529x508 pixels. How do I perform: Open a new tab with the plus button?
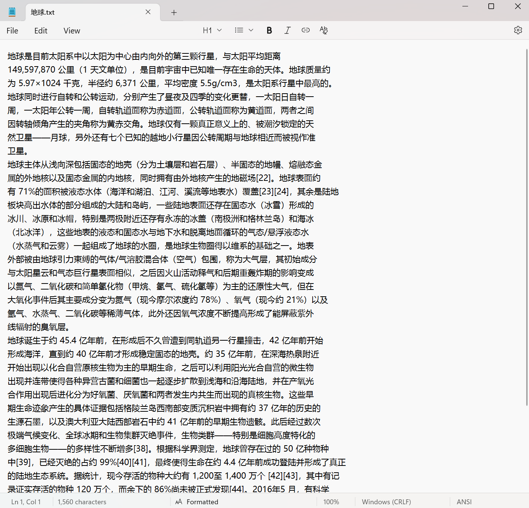(174, 12)
